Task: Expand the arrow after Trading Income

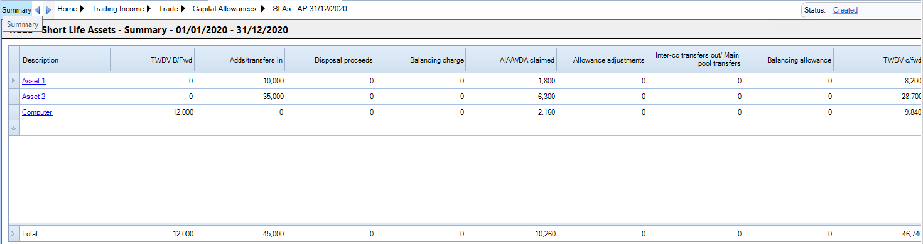Action: tap(149, 9)
